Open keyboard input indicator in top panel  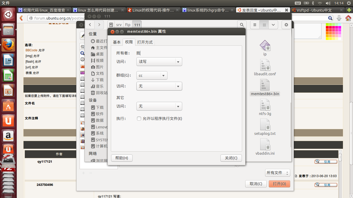[298, 3]
